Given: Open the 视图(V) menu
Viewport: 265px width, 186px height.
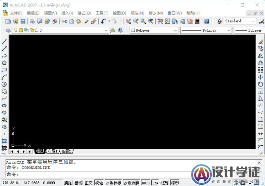Looking at the screenshot, I should point(50,13).
